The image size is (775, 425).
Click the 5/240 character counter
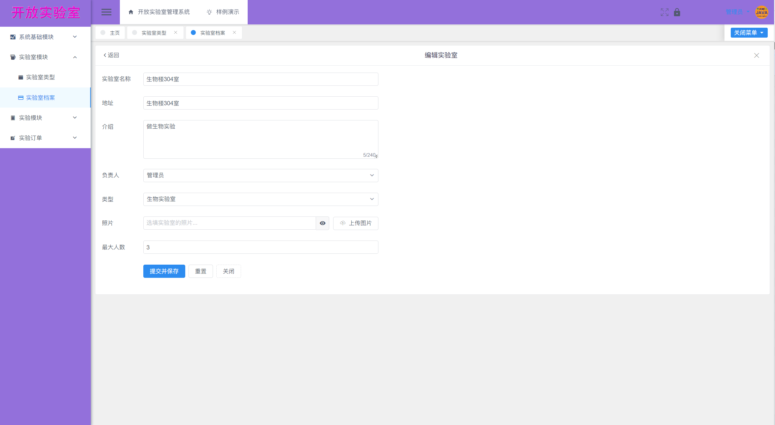[x=369, y=155]
